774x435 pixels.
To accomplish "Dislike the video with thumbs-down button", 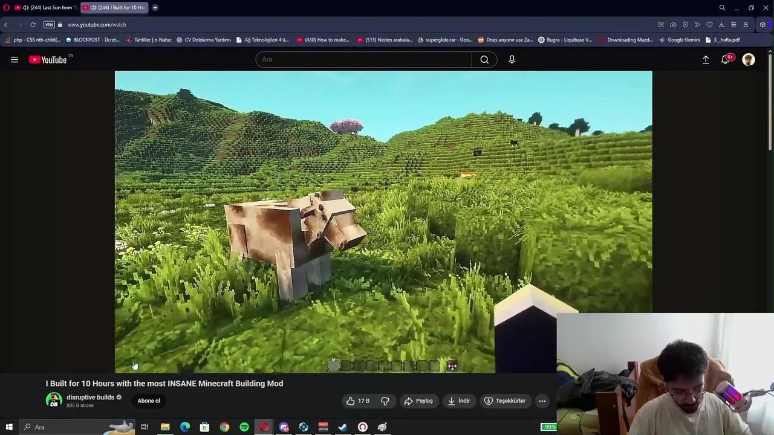I will point(385,401).
